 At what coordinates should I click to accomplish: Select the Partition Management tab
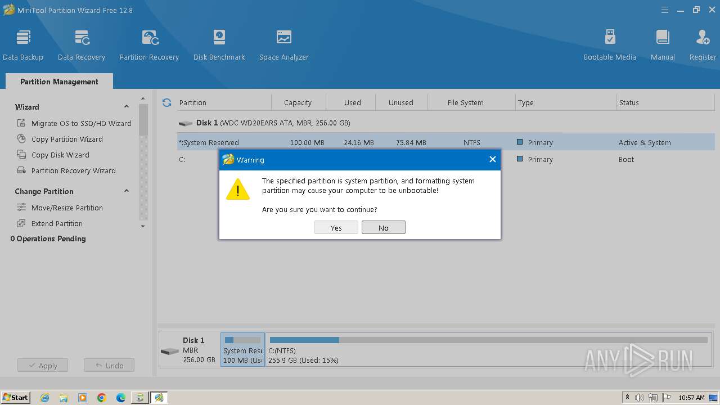pos(59,82)
